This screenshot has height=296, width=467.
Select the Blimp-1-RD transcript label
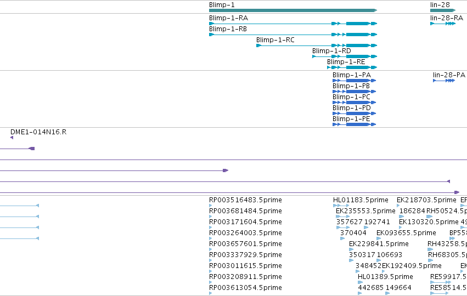pyautogui.click(x=331, y=51)
